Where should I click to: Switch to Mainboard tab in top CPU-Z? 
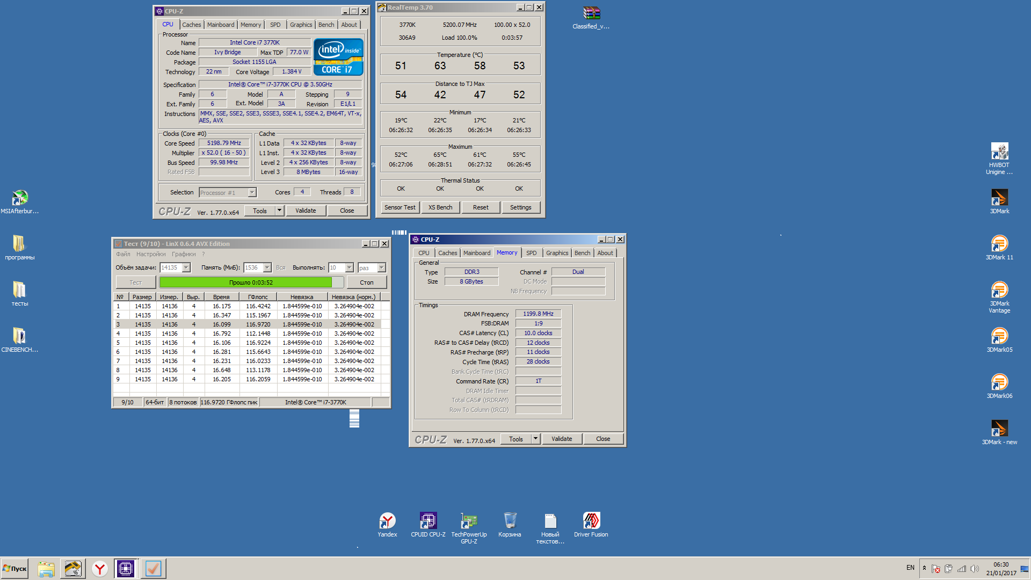(221, 25)
